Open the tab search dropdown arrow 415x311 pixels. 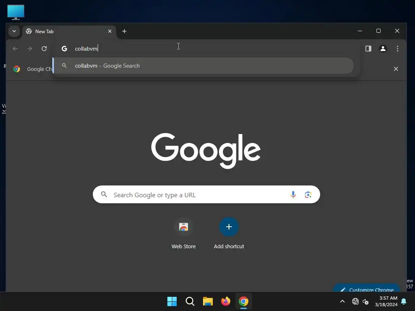pos(14,31)
